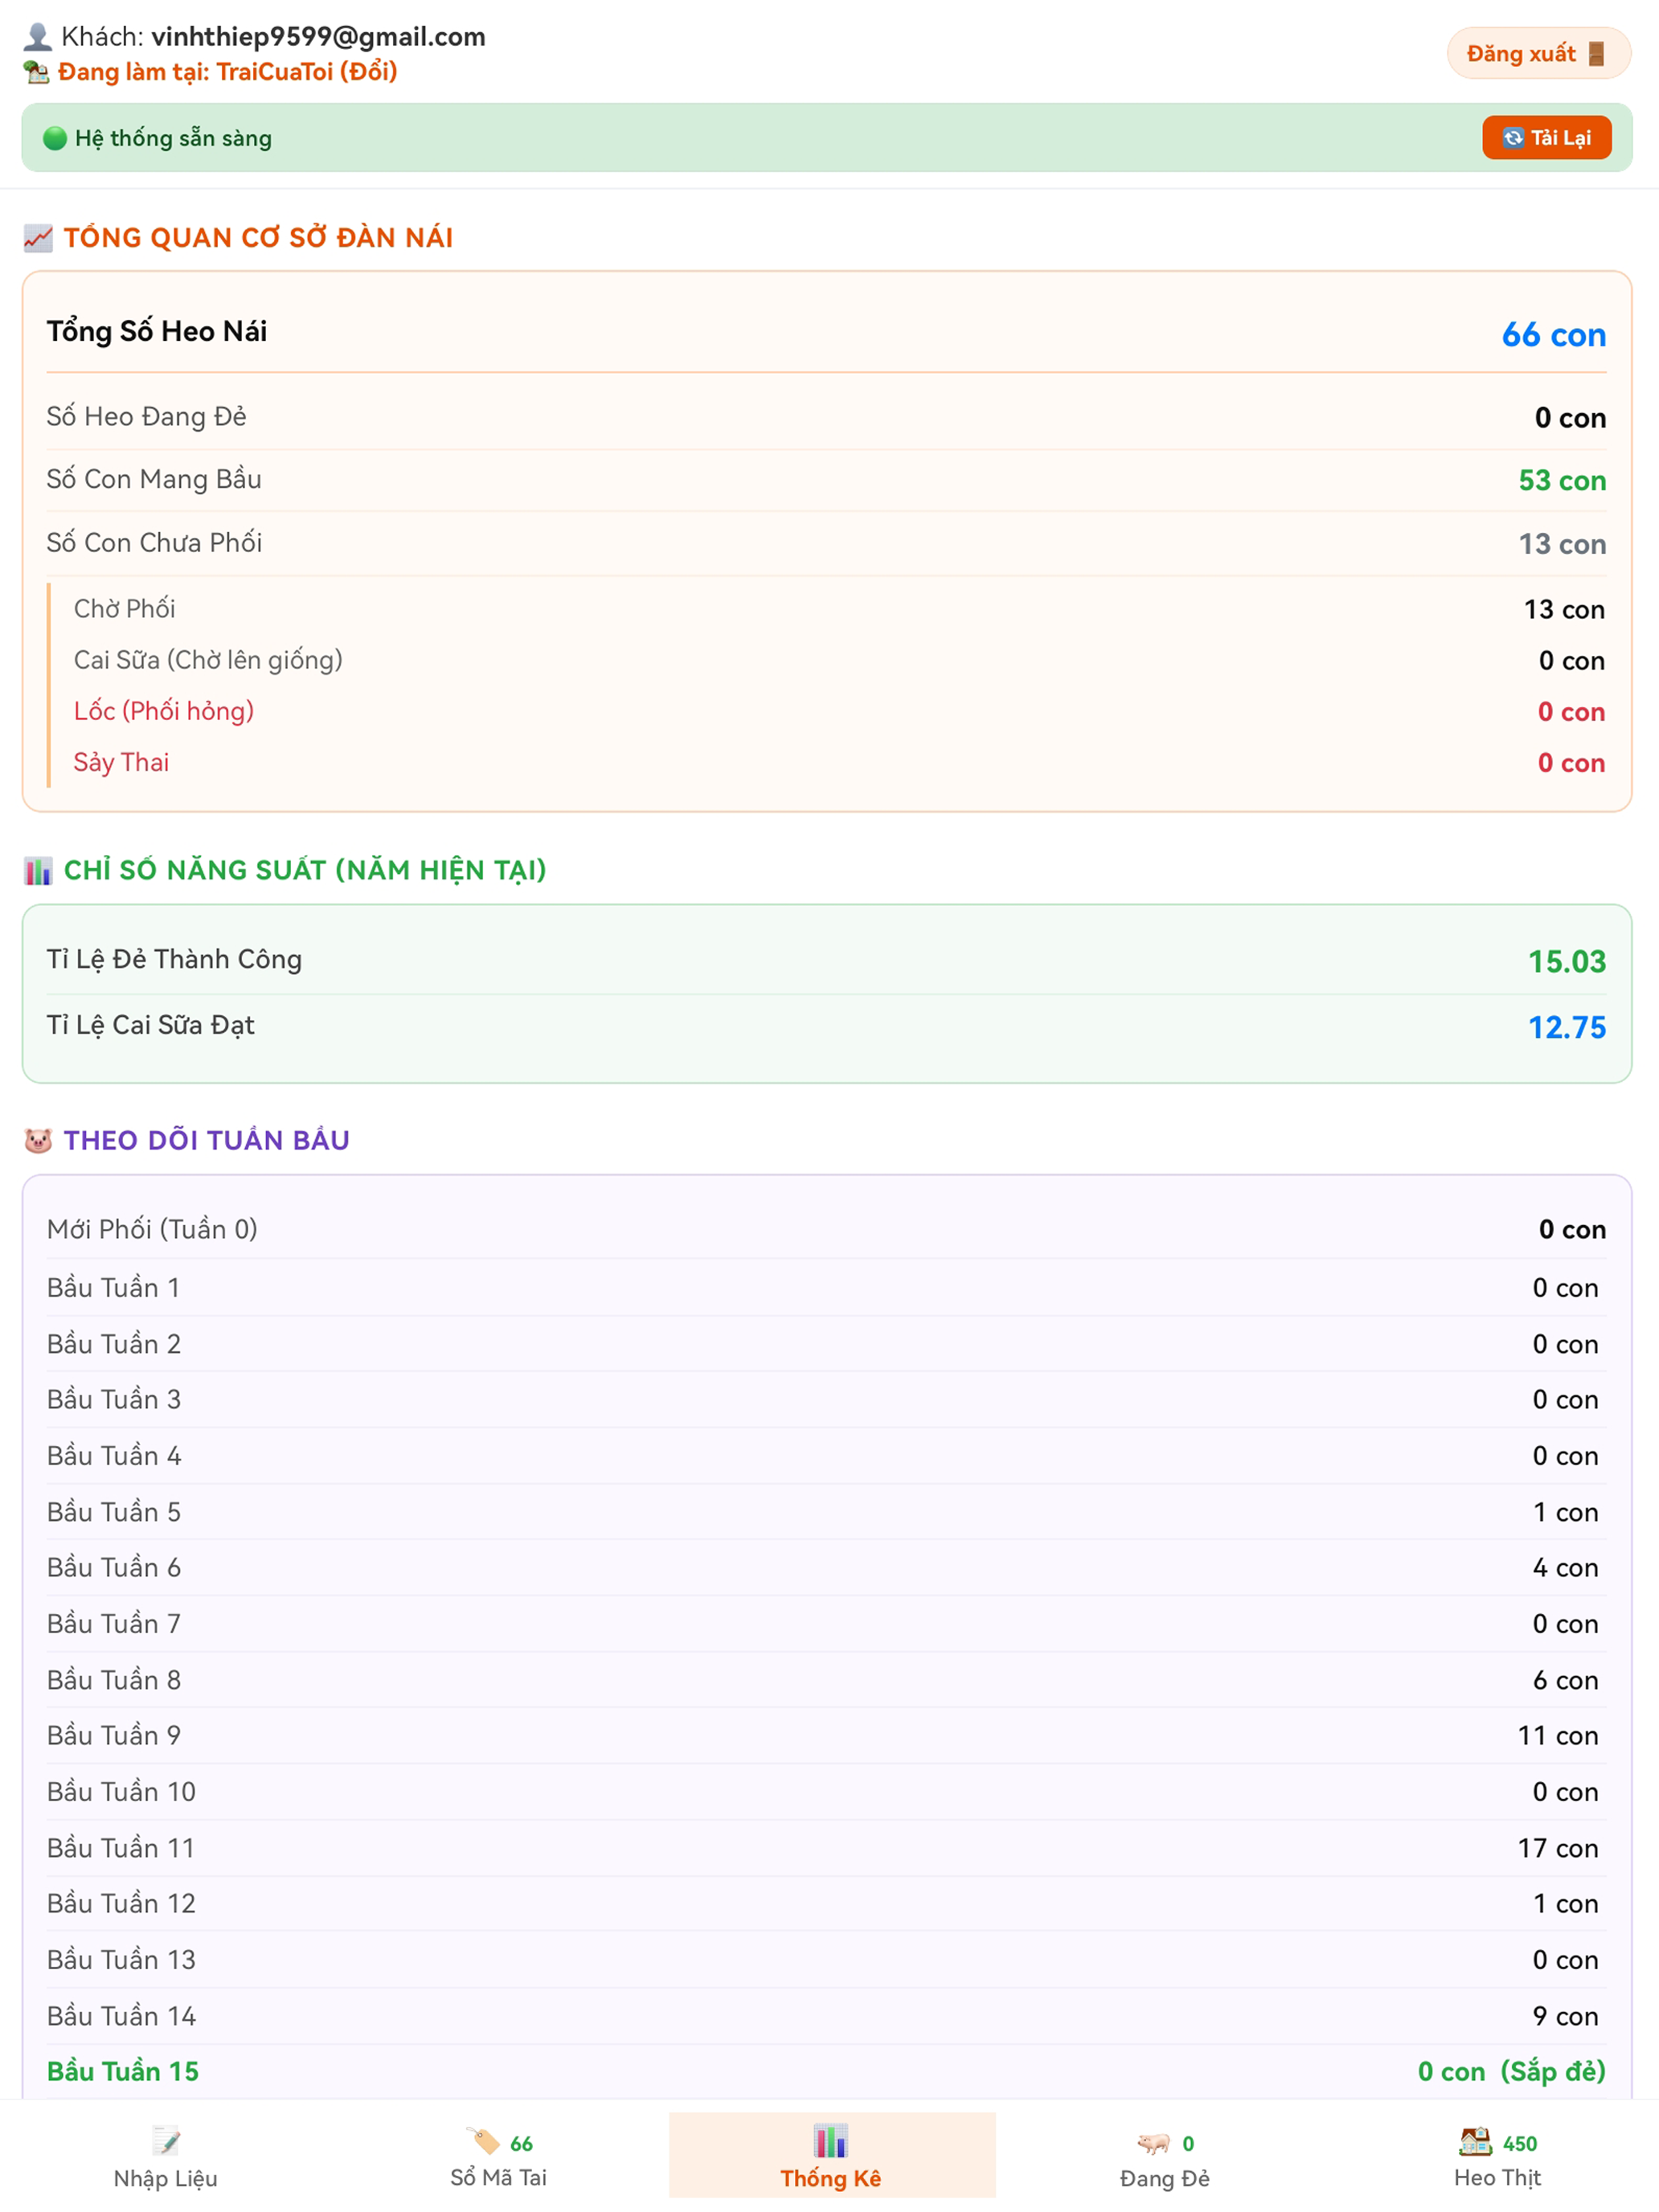
Task: Open the Sổ Mã Tai tab
Action: (x=498, y=2155)
